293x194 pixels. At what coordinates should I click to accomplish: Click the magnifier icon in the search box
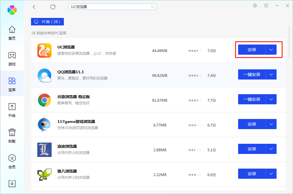click(x=152, y=7)
